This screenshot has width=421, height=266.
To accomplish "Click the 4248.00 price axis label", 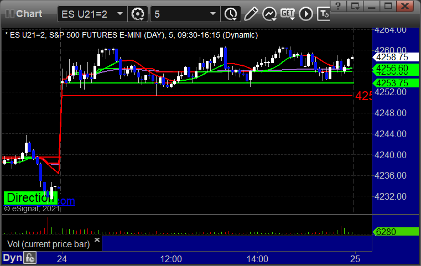I will [391, 113].
